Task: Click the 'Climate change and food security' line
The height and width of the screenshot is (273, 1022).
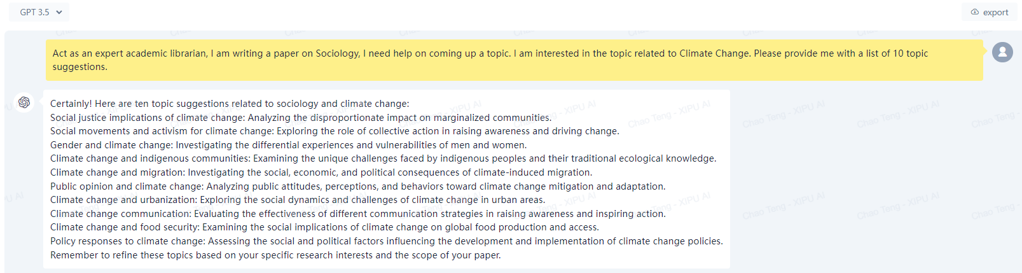Action: [x=324, y=227]
